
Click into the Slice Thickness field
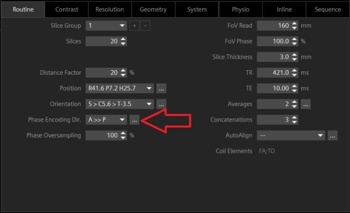[x=273, y=57]
